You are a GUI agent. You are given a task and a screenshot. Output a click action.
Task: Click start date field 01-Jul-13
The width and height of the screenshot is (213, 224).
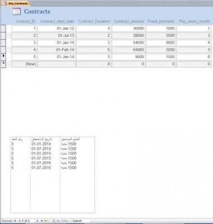(x=56, y=36)
